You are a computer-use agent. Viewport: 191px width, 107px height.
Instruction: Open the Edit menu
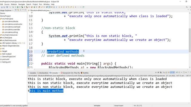point(1,4)
